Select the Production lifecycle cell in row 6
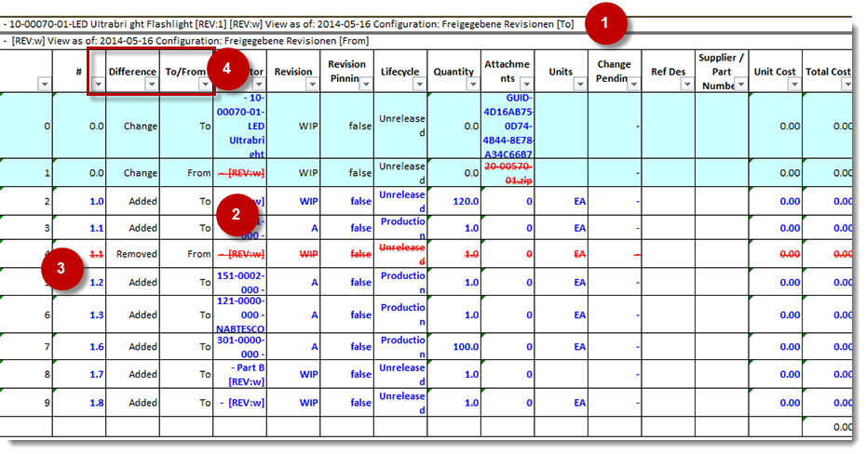 point(400,315)
